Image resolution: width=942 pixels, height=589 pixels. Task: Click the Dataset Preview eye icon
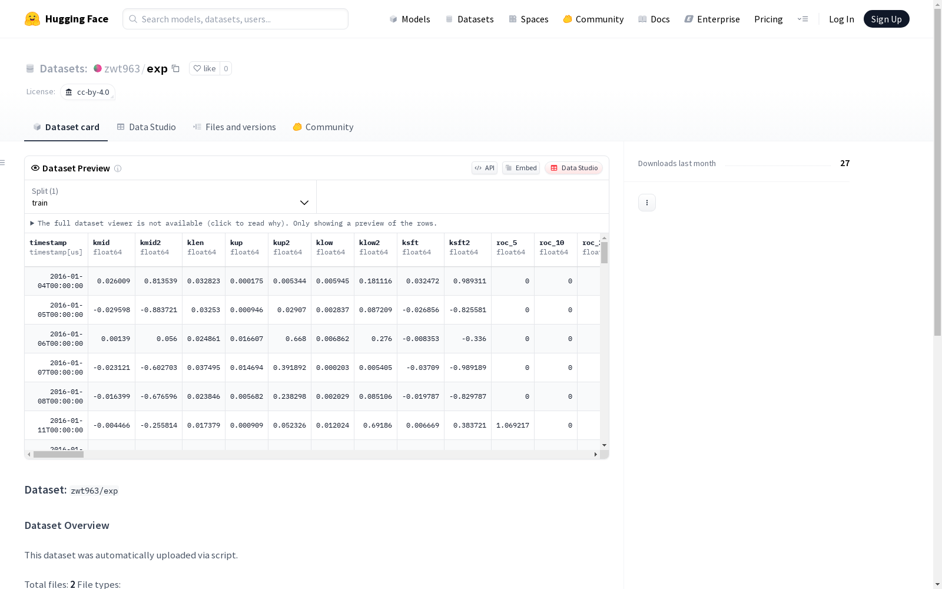[x=35, y=168]
